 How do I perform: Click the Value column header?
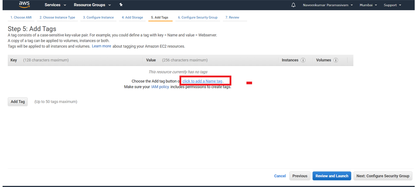151,60
